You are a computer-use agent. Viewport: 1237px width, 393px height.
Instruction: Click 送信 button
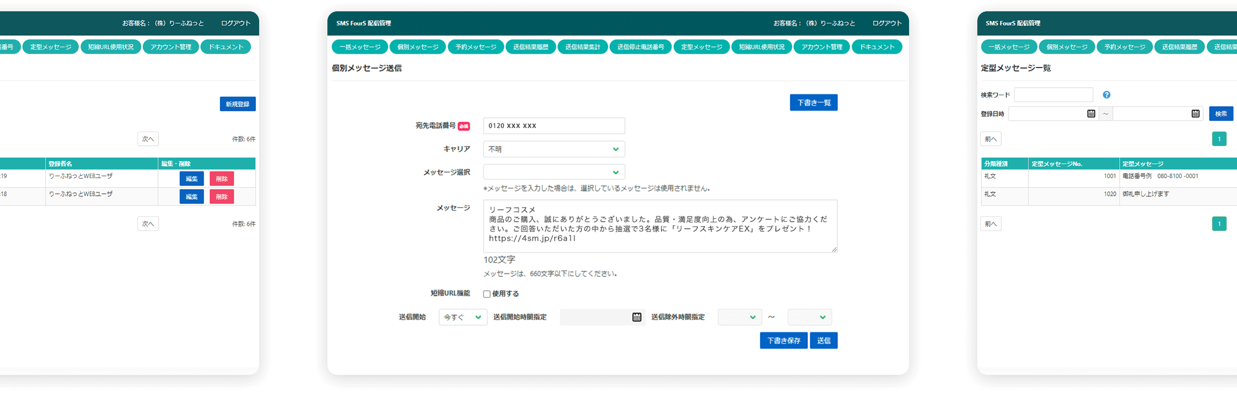824,341
